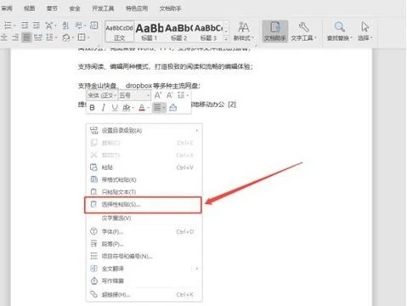The width and height of the screenshot is (407, 306).
Task: Click the document line mentioning dropbox
Action: [x=139, y=85]
